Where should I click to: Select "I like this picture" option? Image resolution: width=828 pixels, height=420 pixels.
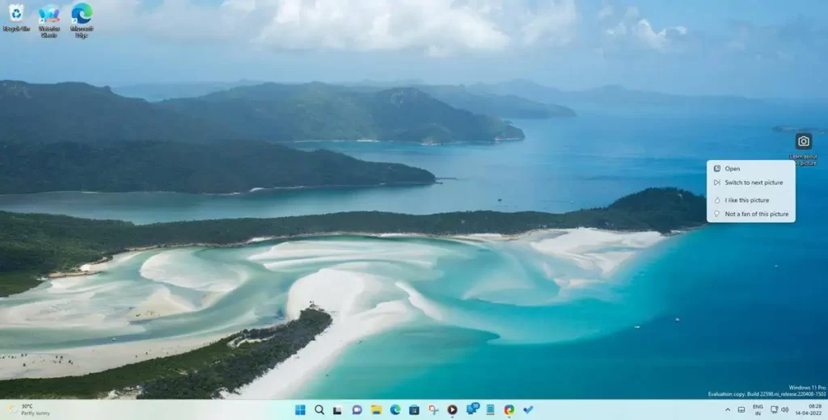pos(747,200)
